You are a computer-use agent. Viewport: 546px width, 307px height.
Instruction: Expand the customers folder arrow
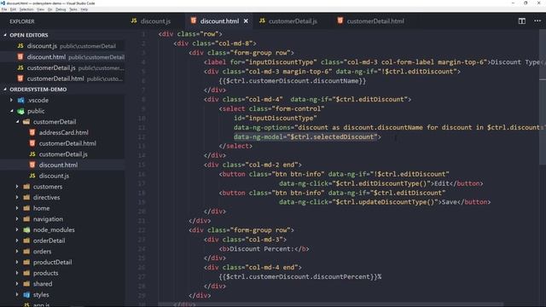tap(17, 187)
